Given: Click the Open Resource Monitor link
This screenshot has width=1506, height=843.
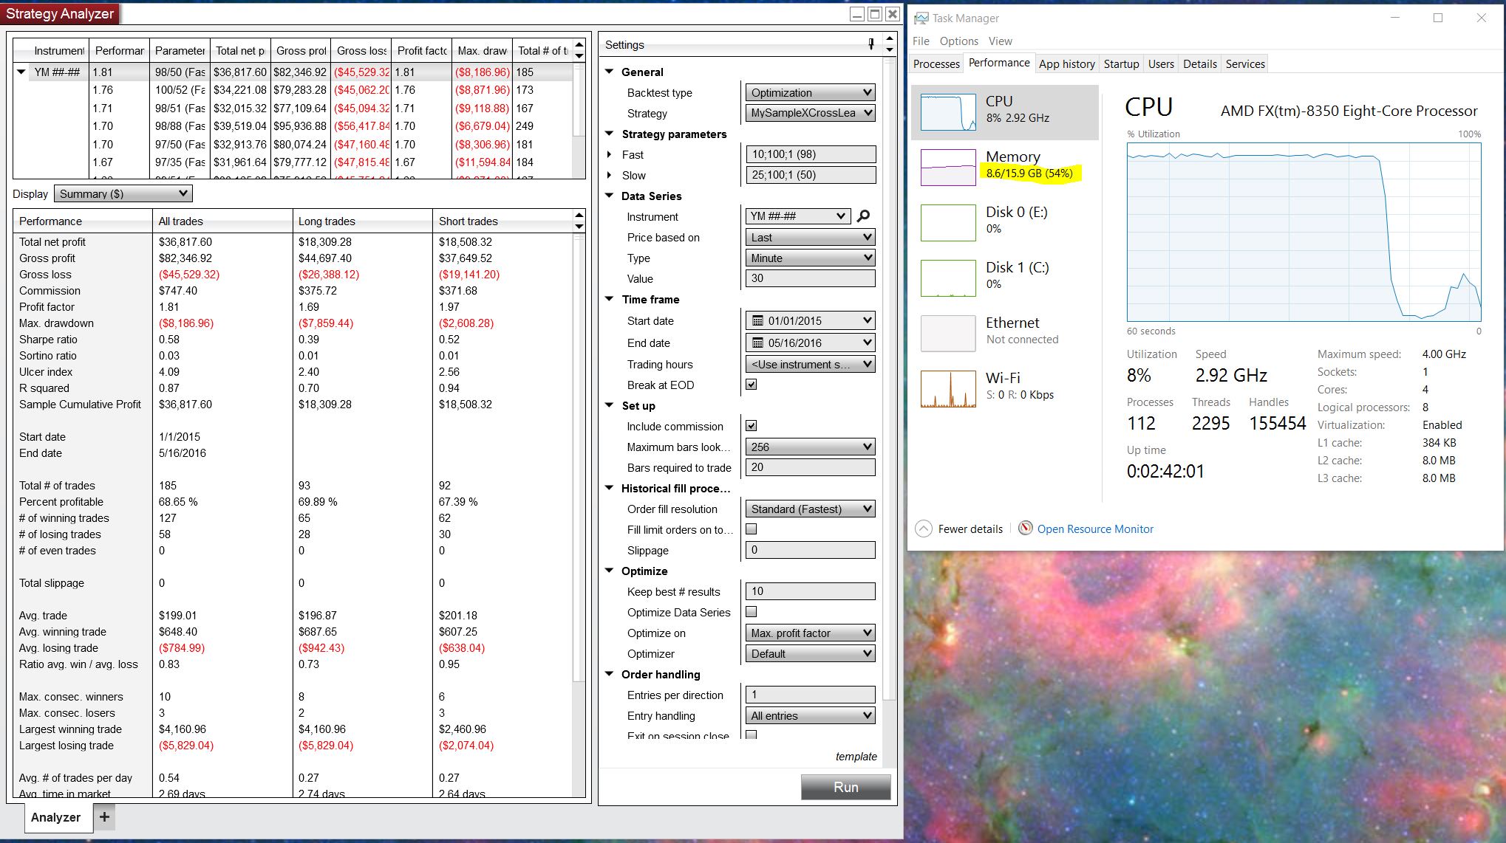Looking at the screenshot, I should click(x=1094, y=529).
